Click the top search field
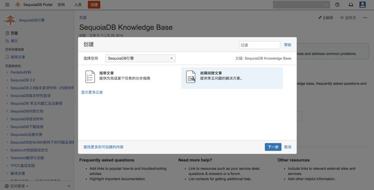 coord(301,4)
